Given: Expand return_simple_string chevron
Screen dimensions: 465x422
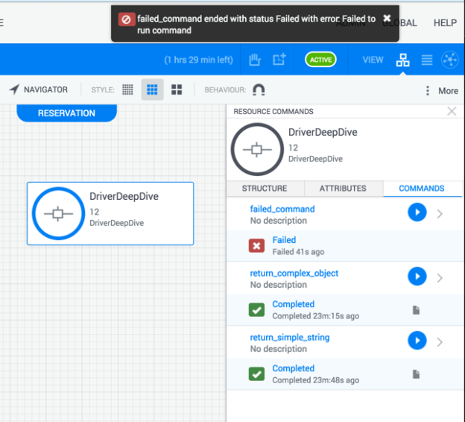Looking at the screenshot, I should point(440,342).
